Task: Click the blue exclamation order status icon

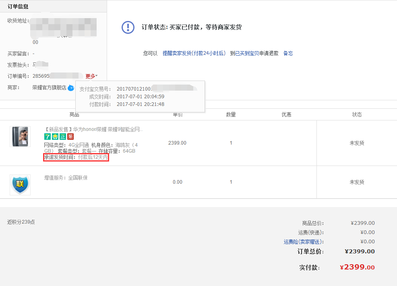Action: point(128,27)
